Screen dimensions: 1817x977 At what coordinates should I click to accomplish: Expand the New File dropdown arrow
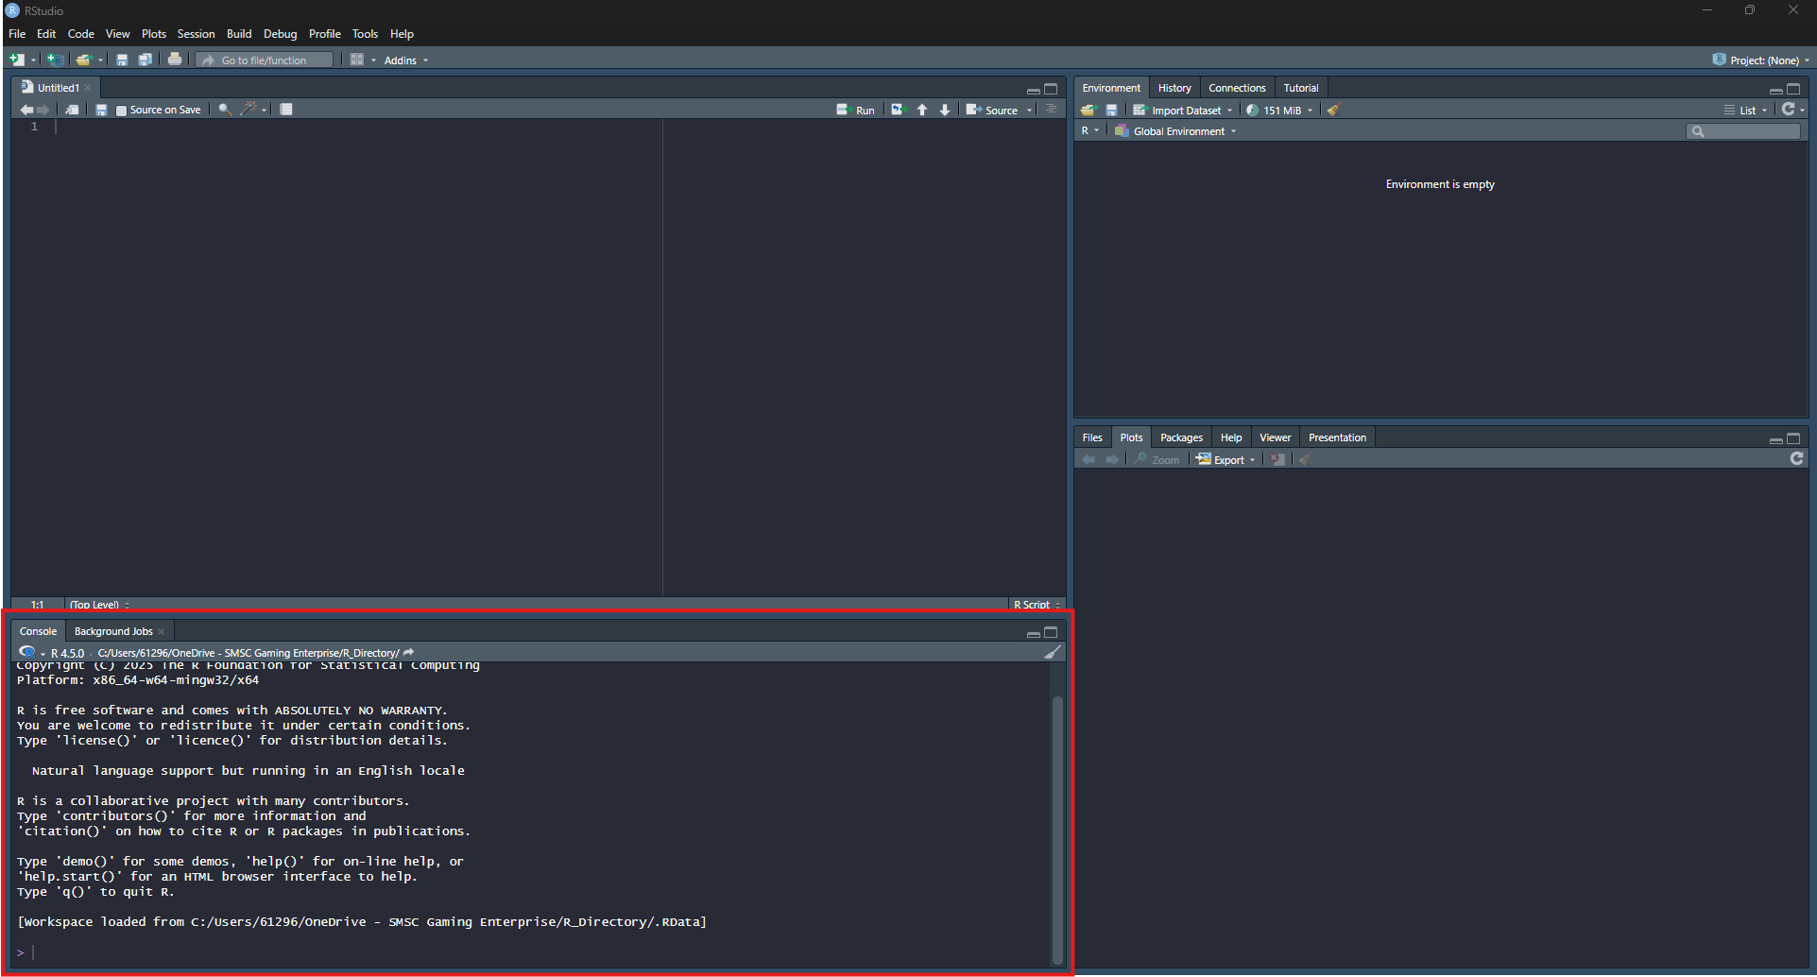[33, 60]
